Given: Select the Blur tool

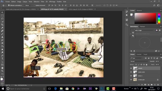Looking at the screenshot, I should [2, 49].
